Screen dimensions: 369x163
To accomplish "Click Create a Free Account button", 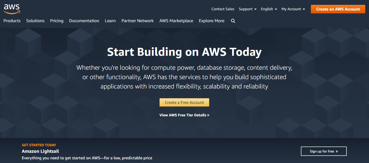I will (184, 102).
